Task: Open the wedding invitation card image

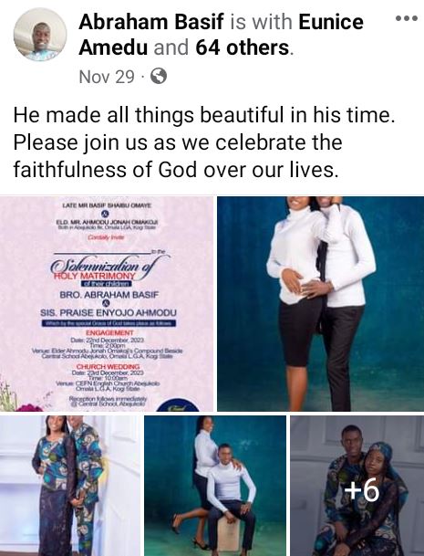Action: pos(107,303)
